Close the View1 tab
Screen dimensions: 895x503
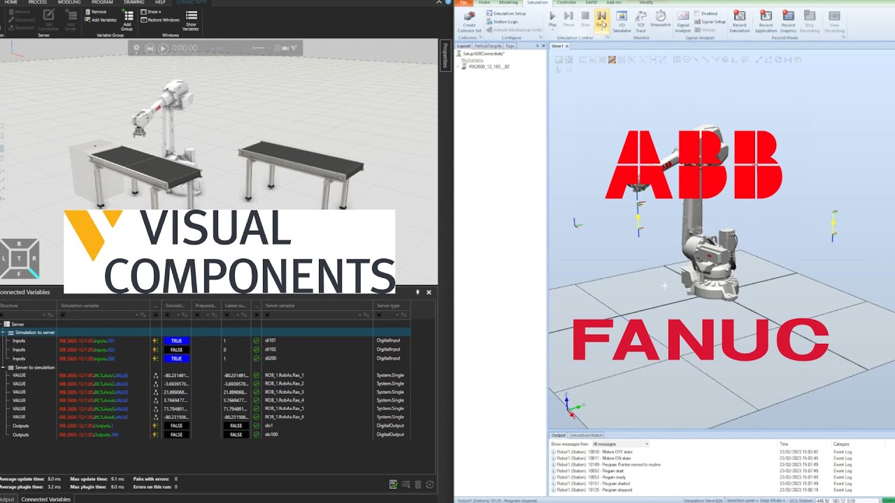567,46
